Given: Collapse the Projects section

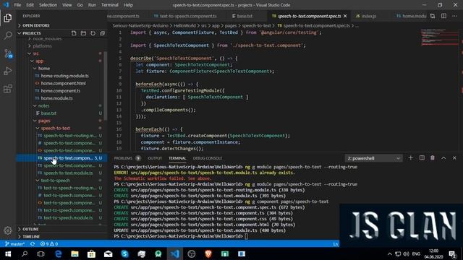Looking at the screenshot, I should coord(32,33).
